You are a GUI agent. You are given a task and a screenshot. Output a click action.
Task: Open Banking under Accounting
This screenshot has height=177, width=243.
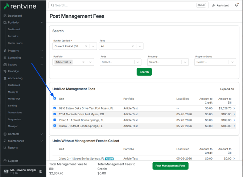pos(12,105)
